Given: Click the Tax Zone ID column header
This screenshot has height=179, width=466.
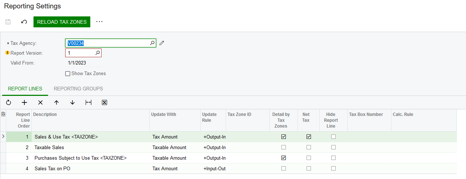Looking at the screenshot, I should click(x=248, y=120).
